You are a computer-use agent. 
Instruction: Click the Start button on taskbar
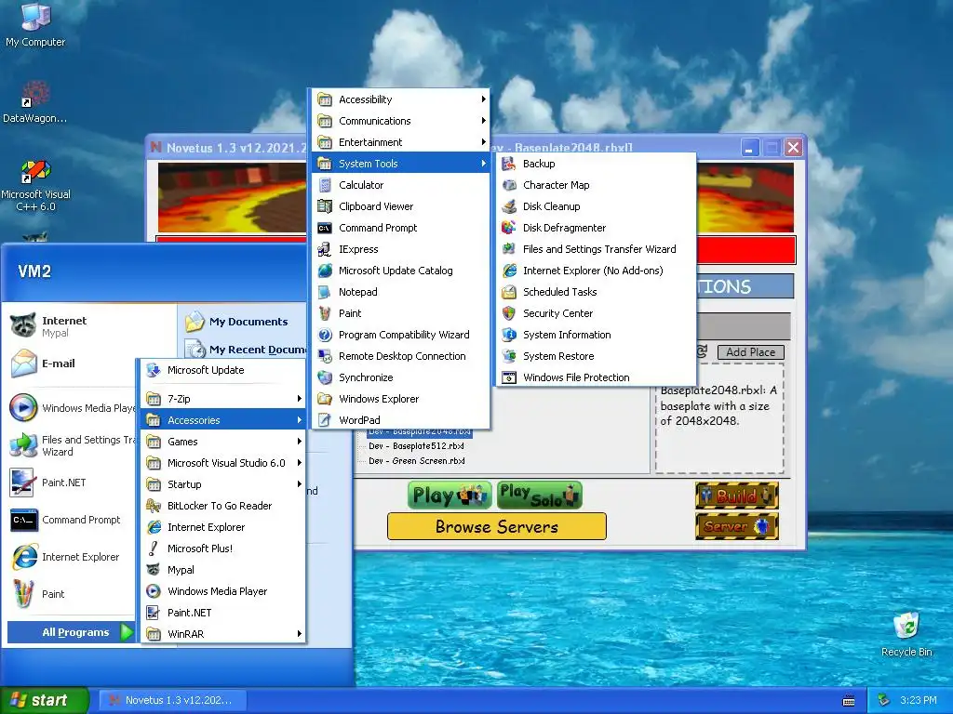click(45, 700)
